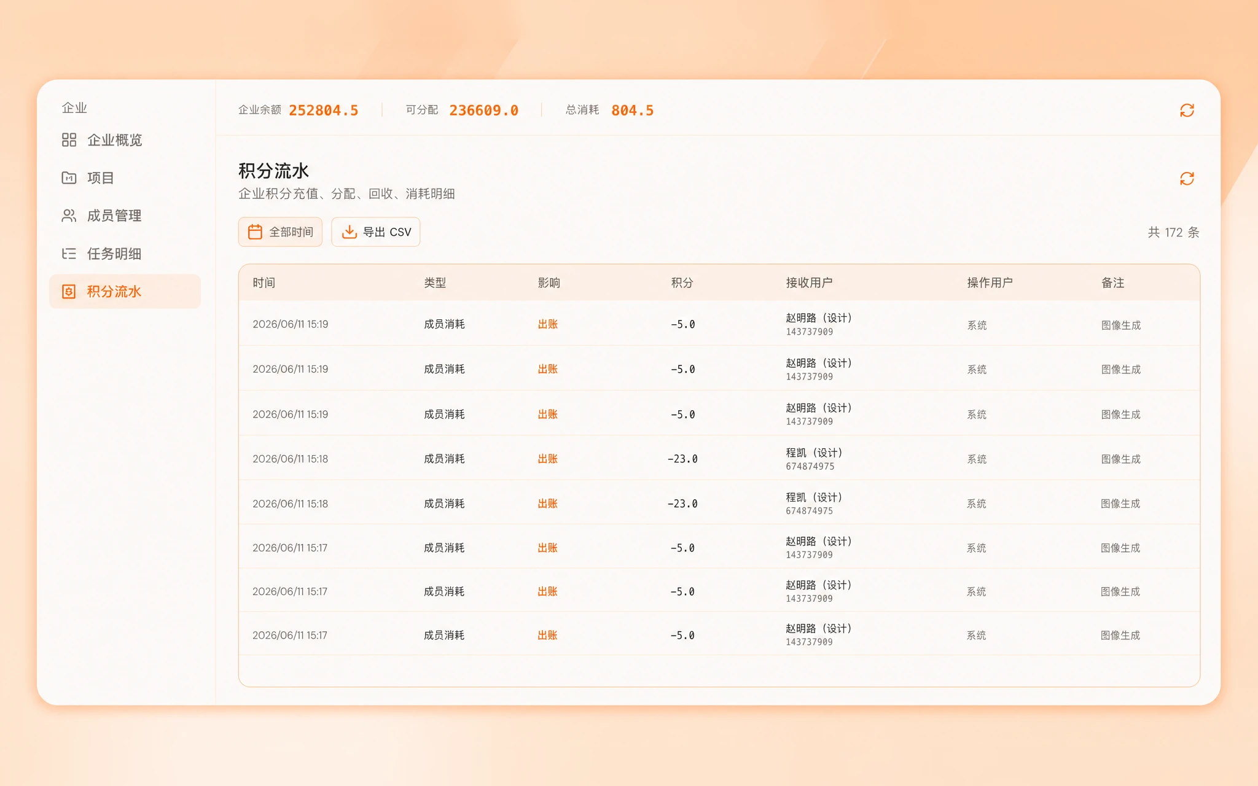Viewport: 1258px width, 786px height.
Task: Click the 影响 column header
Action: 549,282
